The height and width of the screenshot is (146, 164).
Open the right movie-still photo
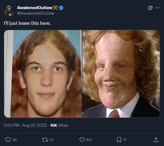[x=121, y=74]
